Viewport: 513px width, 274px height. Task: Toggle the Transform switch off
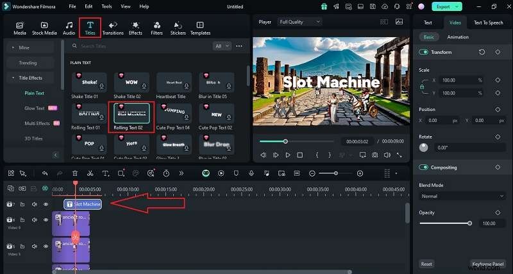[x=424, y=52]
